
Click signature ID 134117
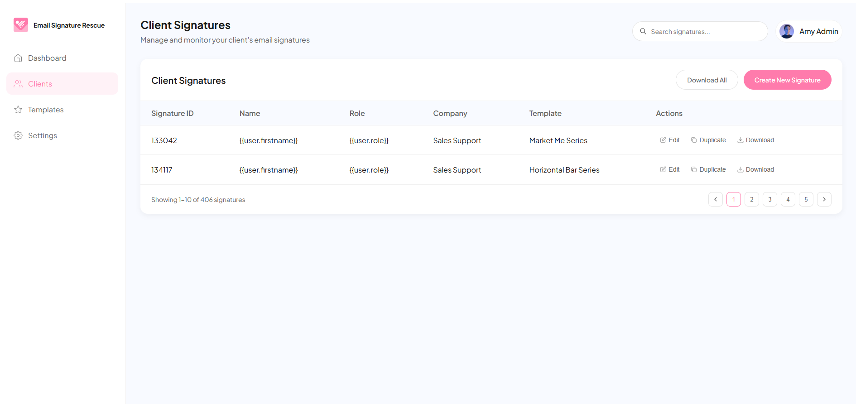point(162,170)
